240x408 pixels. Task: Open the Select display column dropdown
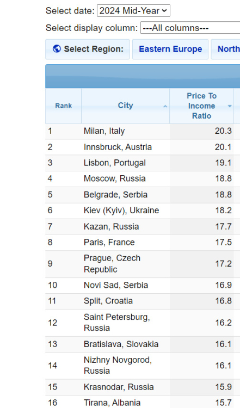(x=190, y=28)
